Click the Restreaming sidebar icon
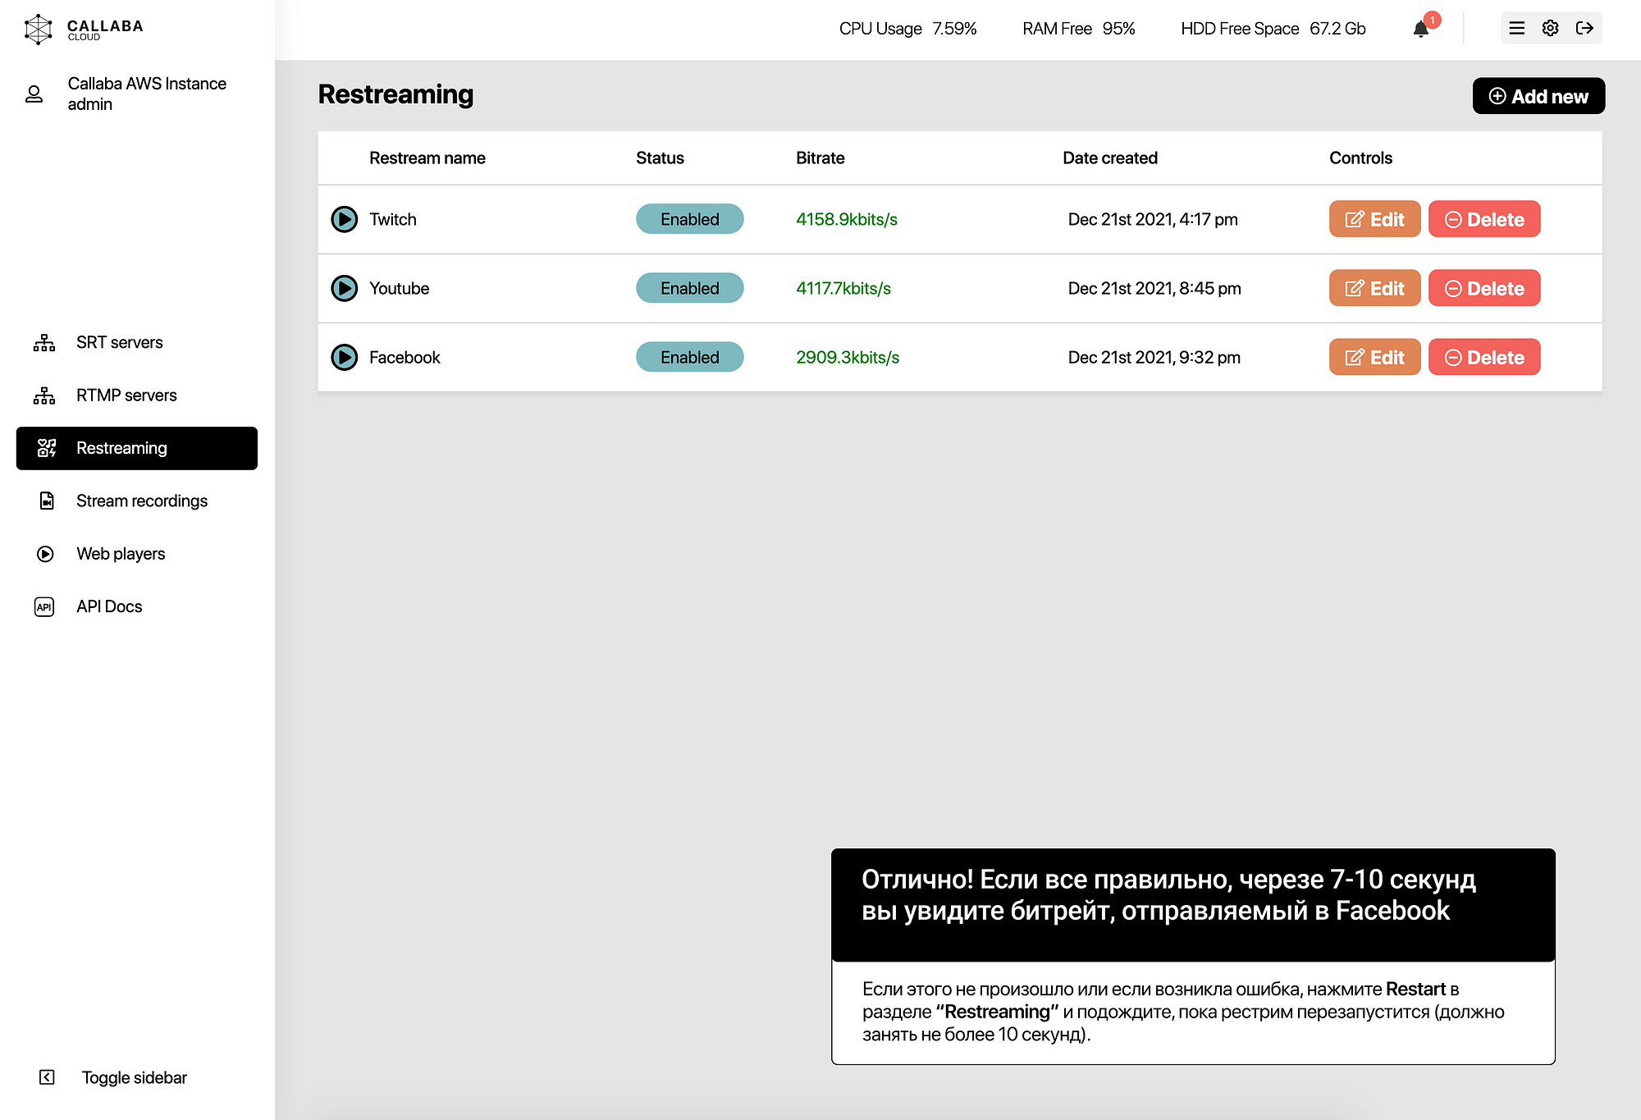This screenshot has width=1641, height=1120. (x=47, y=448)
